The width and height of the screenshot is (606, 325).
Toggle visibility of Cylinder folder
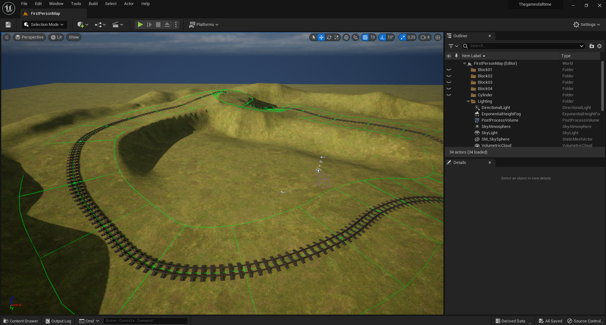(x=449, y=95)
